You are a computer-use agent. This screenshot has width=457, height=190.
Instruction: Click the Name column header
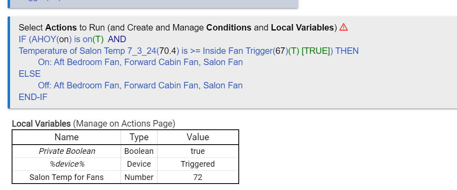tap(66, 137)
